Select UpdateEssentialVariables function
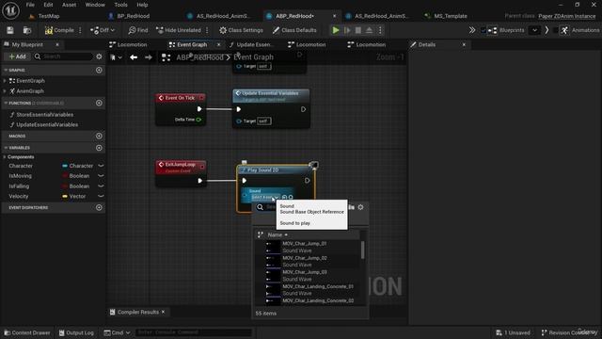The height and width of the screenshot is (339, 602). 47,124
